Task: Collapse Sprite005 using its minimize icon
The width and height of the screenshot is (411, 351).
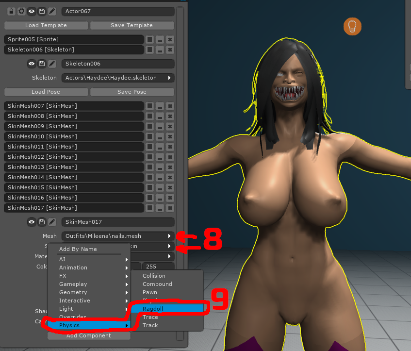Action: tap(160, 40)
